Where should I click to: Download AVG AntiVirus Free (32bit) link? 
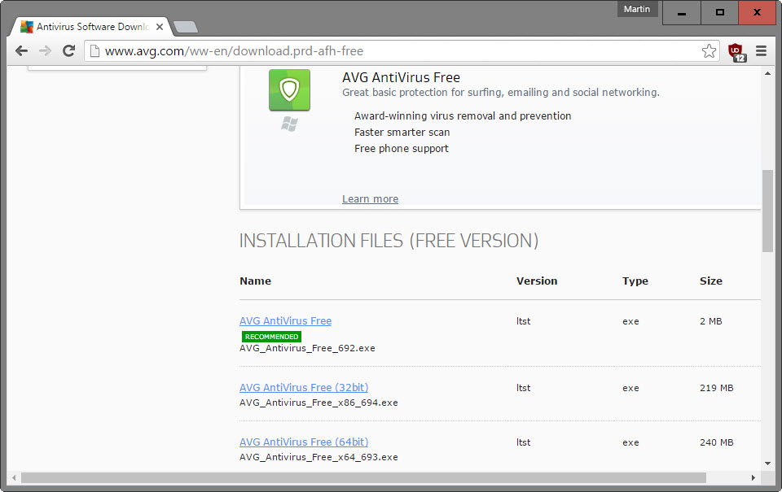tap(304, 387)
